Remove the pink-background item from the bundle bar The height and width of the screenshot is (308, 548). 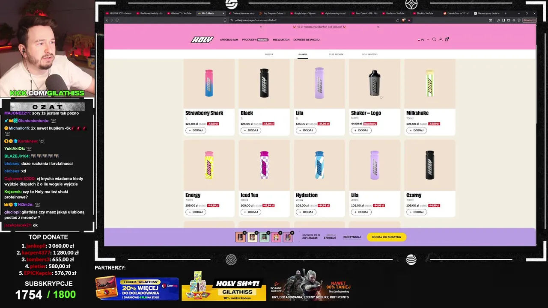(280, 233)
